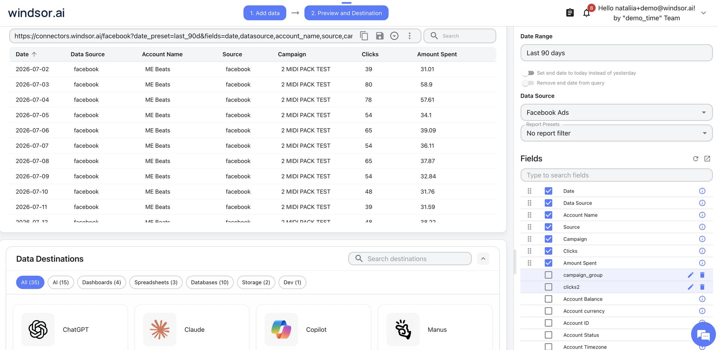Open the circled arrow menu beside URL
This screenshot has height=350, width=718.
394,36
